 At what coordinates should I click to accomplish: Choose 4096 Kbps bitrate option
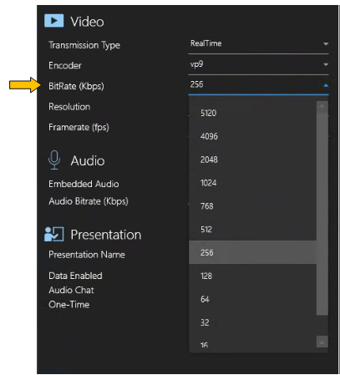252,136
